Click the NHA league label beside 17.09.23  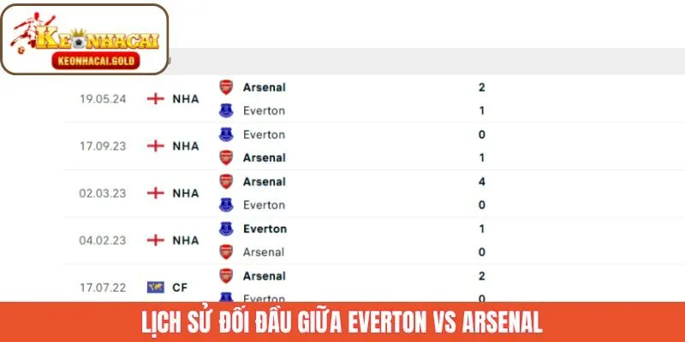pos(185,145)
